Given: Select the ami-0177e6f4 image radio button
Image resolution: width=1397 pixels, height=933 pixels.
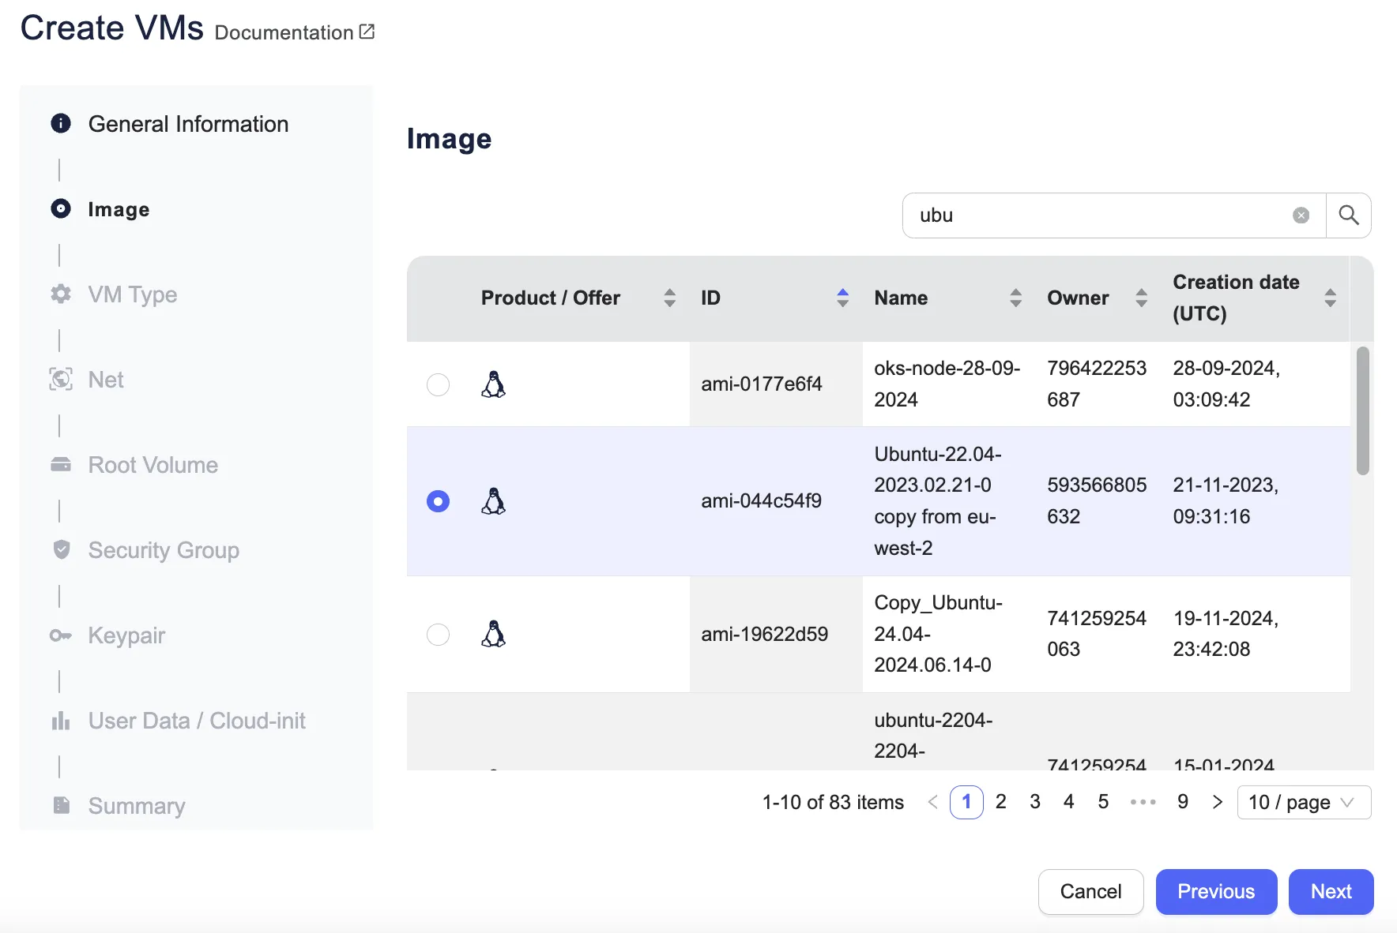Looking at the screenshot, I should tap(438, 384).
